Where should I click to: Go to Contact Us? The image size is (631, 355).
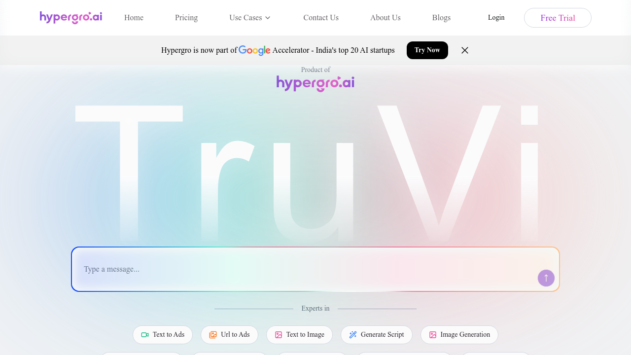click(321, 17)
